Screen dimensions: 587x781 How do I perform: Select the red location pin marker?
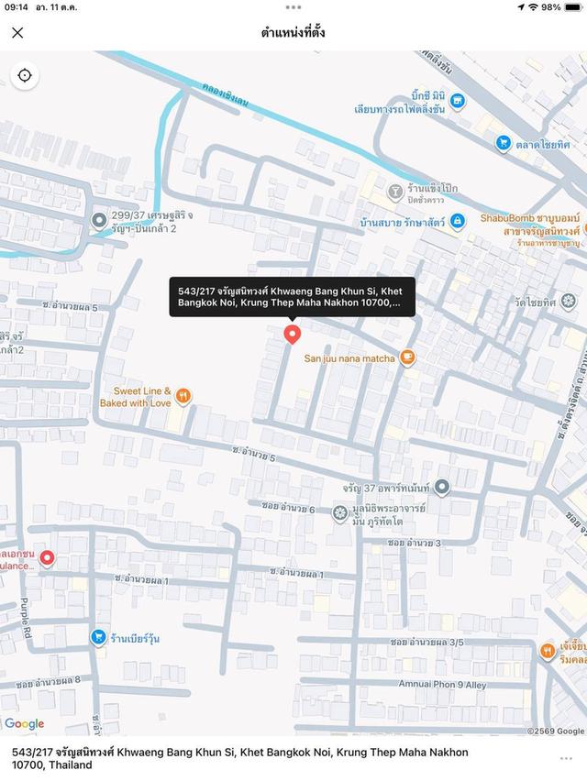point(292,334)
